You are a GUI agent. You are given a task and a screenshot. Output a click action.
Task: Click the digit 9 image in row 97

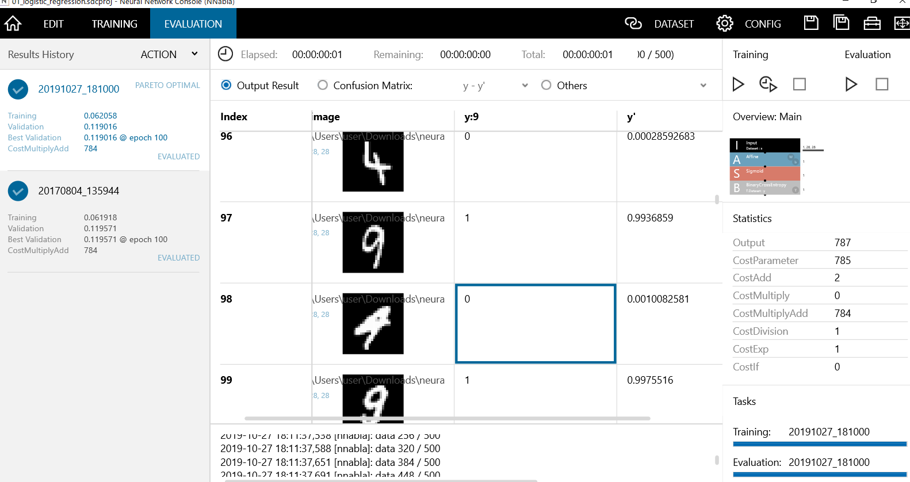373,243
